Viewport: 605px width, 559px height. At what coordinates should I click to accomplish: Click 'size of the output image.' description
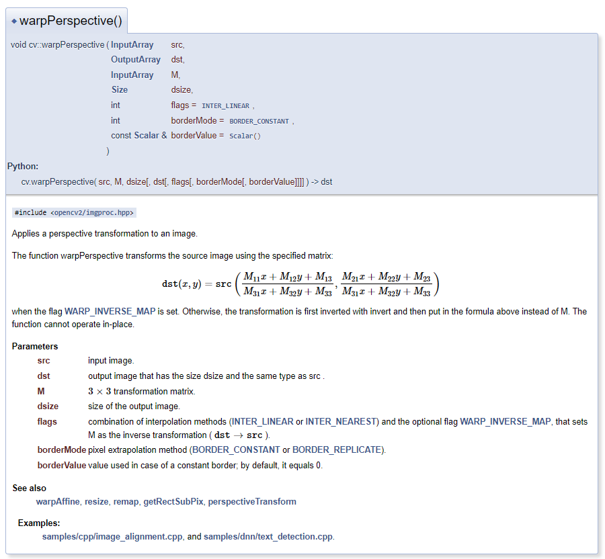coord(134,406)
